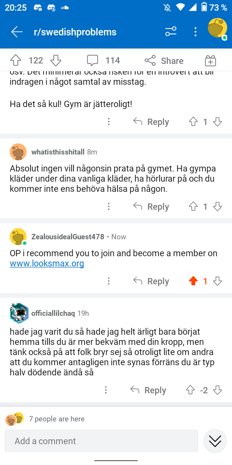
Task: Give an award using the gift icon
Action: (x=210, y=61)
